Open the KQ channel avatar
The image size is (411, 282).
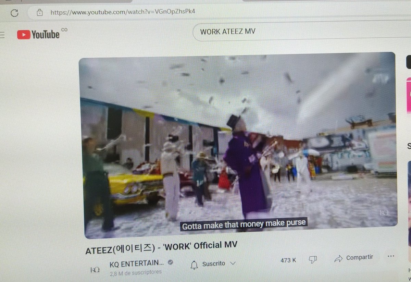(x=95, y=270)
